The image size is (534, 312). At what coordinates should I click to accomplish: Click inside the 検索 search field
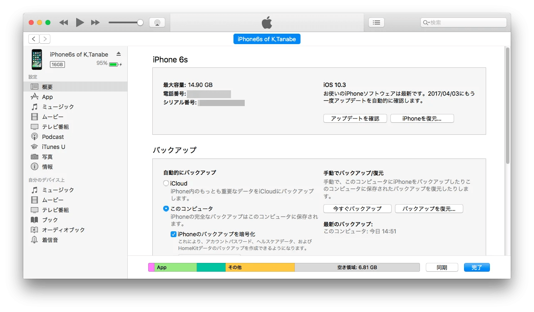pyautogui.click(x=462, y=22)
